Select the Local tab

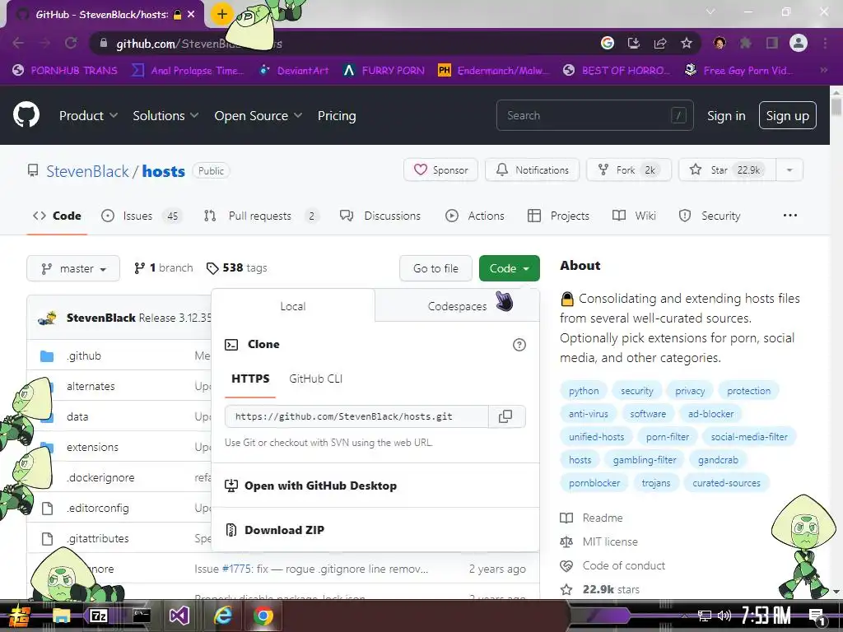tap(293, 306)
